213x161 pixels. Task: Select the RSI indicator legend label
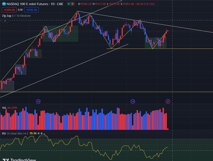[4, 133]
